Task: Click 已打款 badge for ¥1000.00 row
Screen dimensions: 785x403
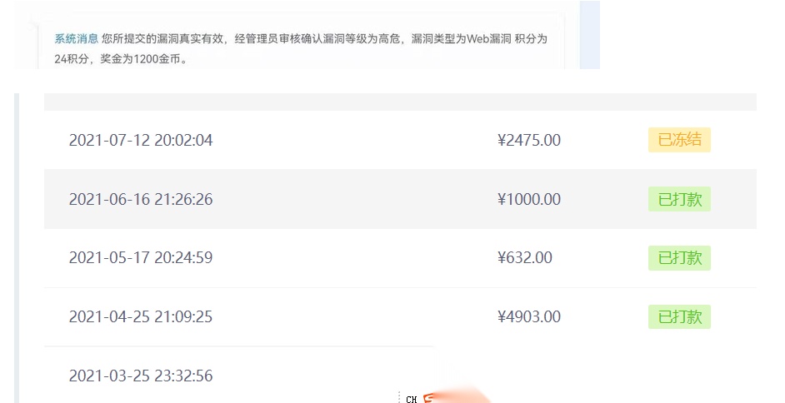Action: tap(679, 199)
